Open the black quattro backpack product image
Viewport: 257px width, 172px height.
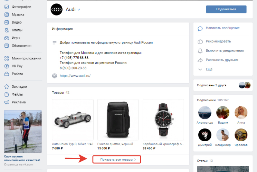(118, 120)
